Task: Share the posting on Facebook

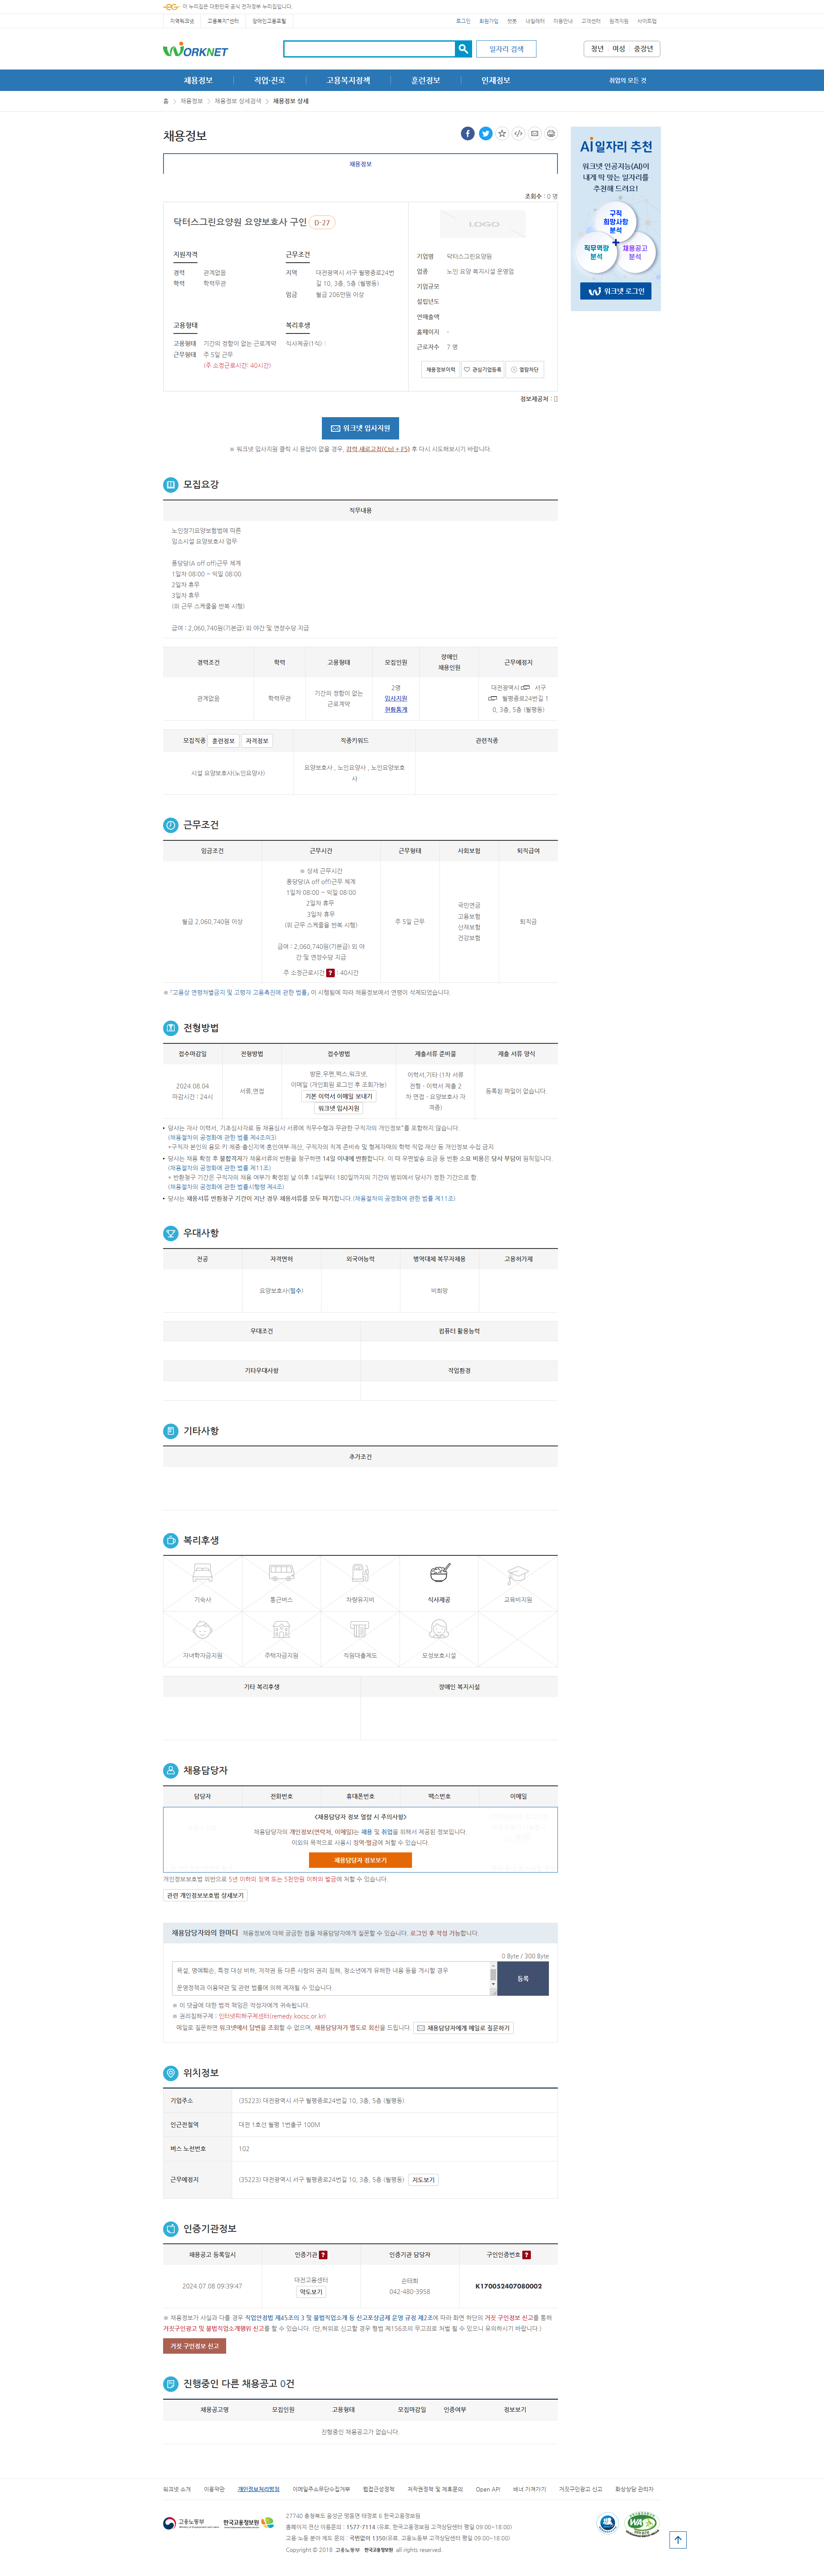Action: point(467,133)
